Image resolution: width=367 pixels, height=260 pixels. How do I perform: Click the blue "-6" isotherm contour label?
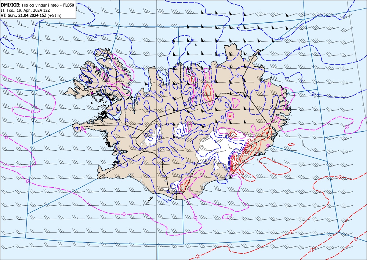281,39
